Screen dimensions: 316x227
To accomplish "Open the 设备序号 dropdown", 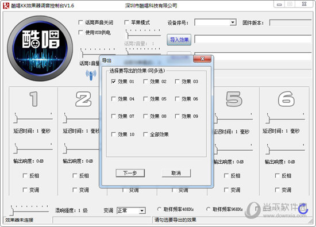I will [233, 22].
